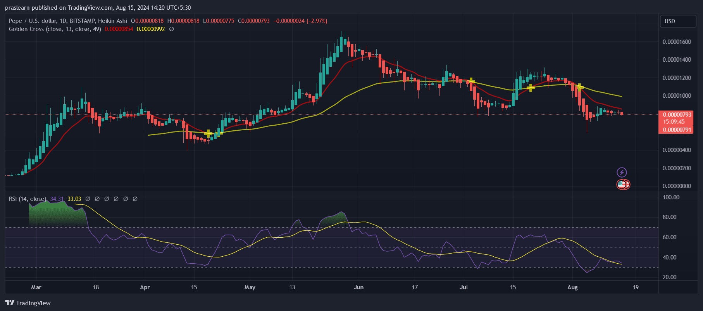Viewport: 703px width, 311px height.
Task: Click the high value H0.00000818
Action: click(x=183, y=21)
